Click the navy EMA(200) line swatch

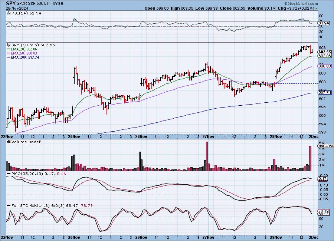pyautogui.click(x=9, y=57)
